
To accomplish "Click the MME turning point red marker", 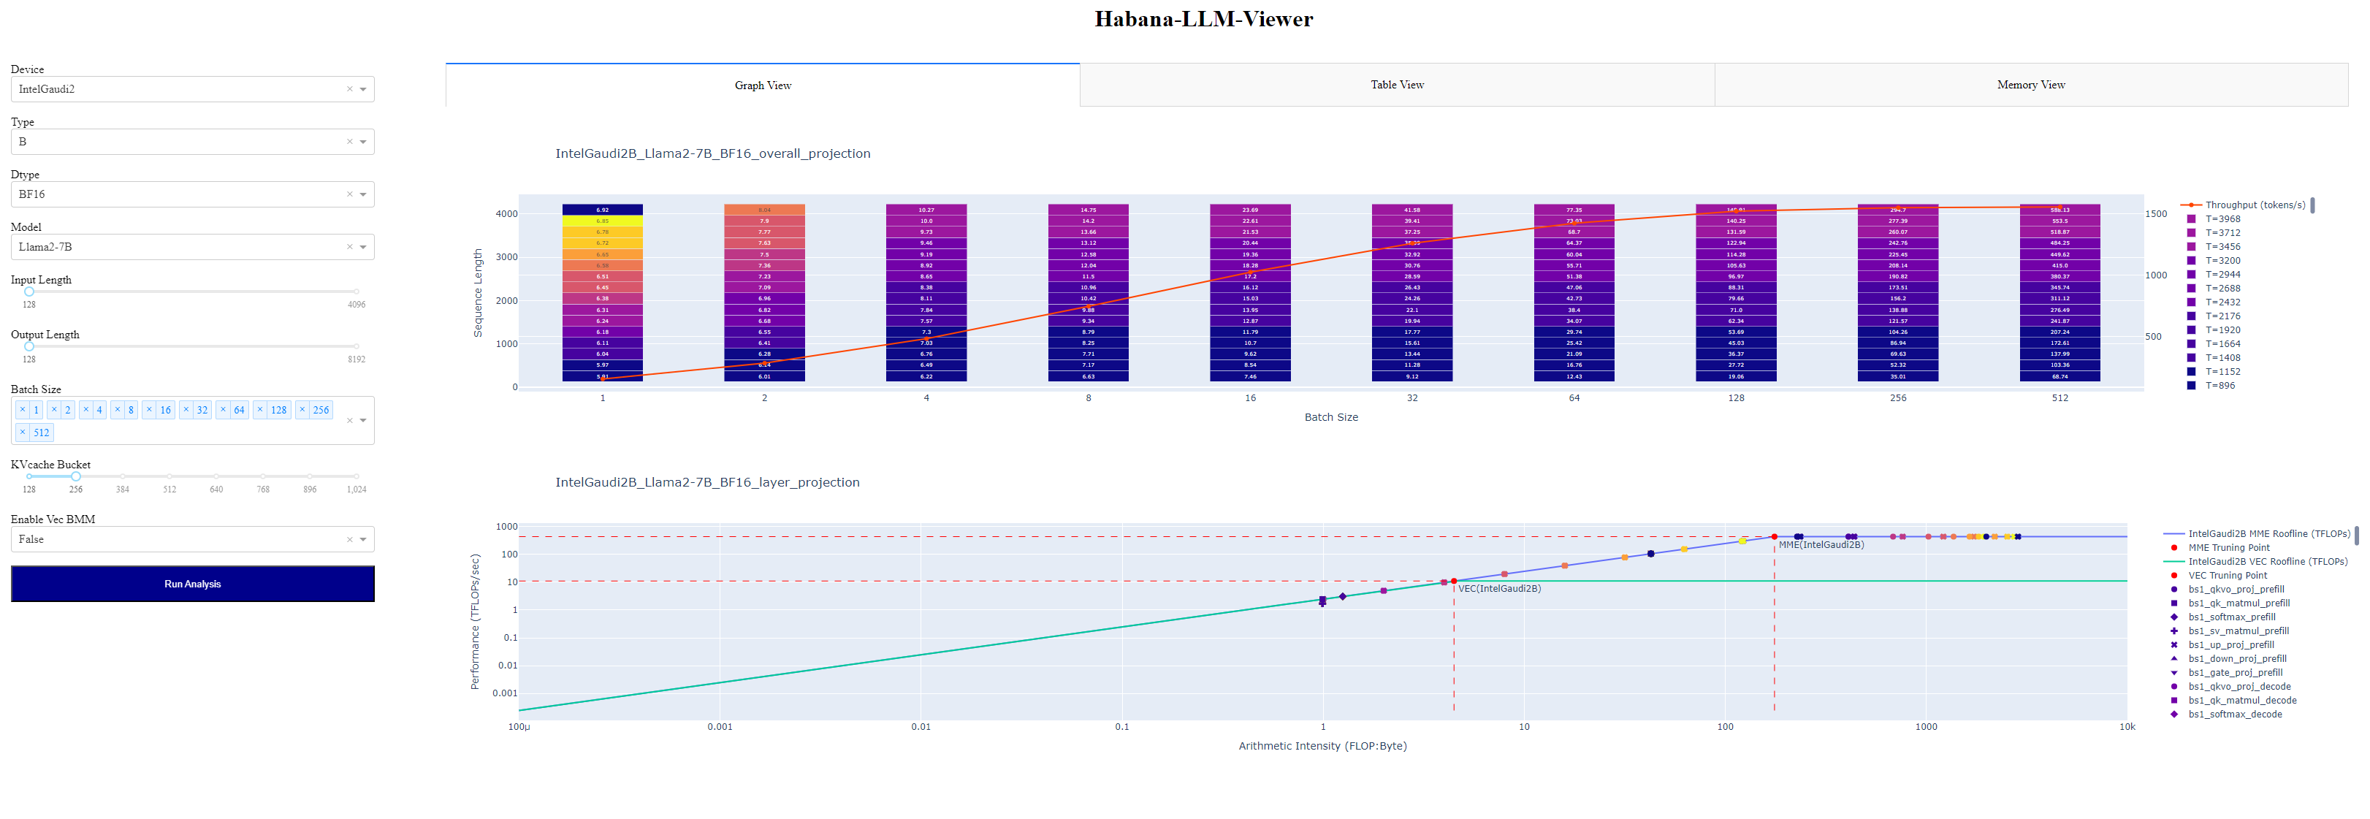I will (x=1774, y=536).
